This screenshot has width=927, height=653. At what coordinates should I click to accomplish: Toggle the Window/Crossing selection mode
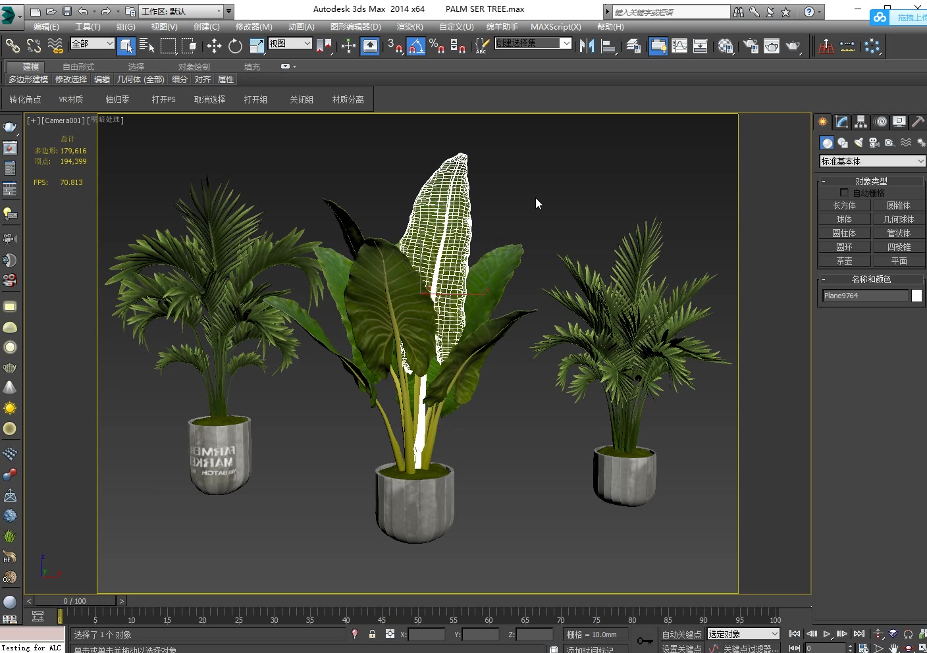click(190, 45)
